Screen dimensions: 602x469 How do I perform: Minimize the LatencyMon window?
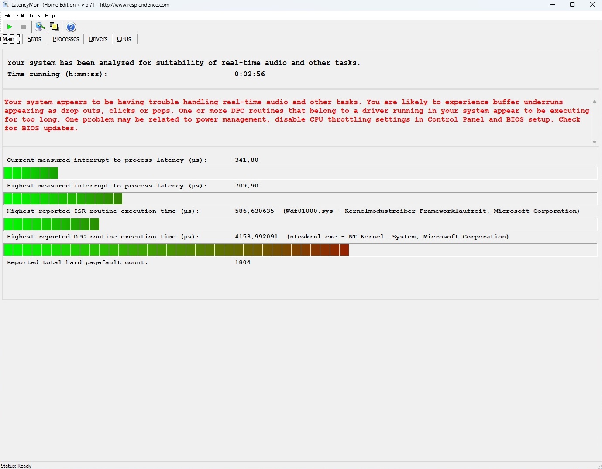pyautogui.click(x=553, y=5)
